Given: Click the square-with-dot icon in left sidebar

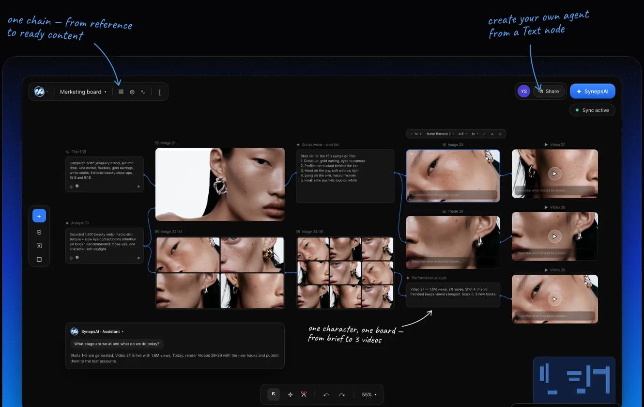Looking at the screenshot, I should click(x=39, y=246).
